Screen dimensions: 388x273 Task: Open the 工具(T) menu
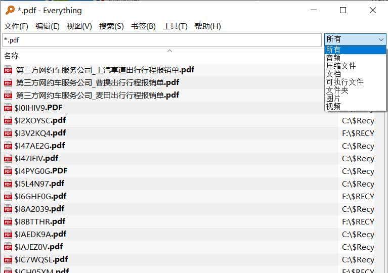[x=175, y=26]
